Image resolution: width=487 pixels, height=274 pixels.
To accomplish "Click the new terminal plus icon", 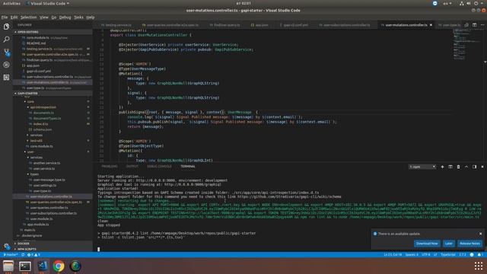I will coord(442,167).
